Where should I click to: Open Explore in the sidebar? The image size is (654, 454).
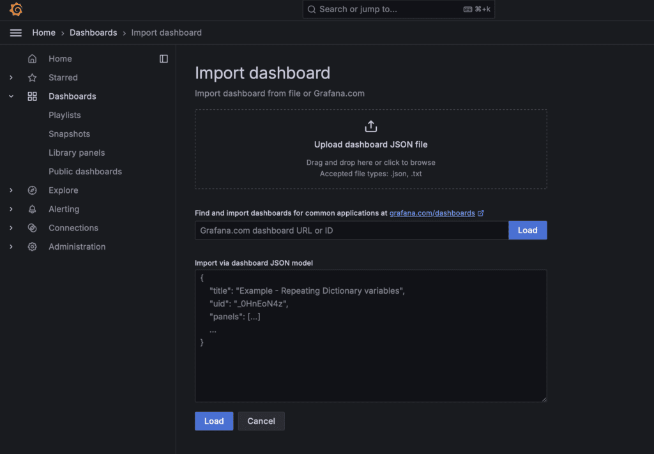[x=63, y=190]
